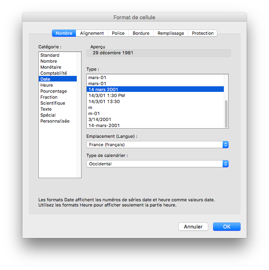The height and width of the screenshot is (270, 269).
Task: Open the Type de calendrier dropdown
Action: click(157, 164)
